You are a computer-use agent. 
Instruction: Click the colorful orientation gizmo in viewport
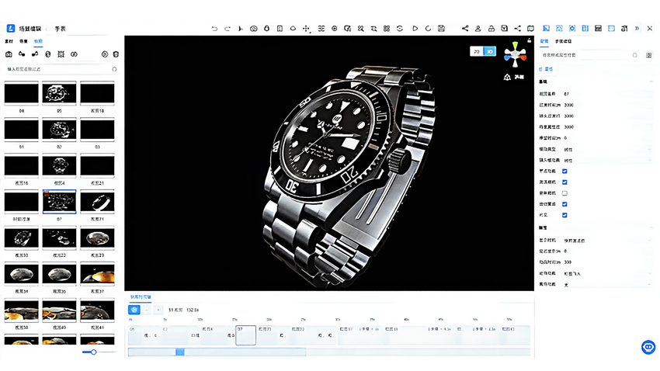(515, 54)
